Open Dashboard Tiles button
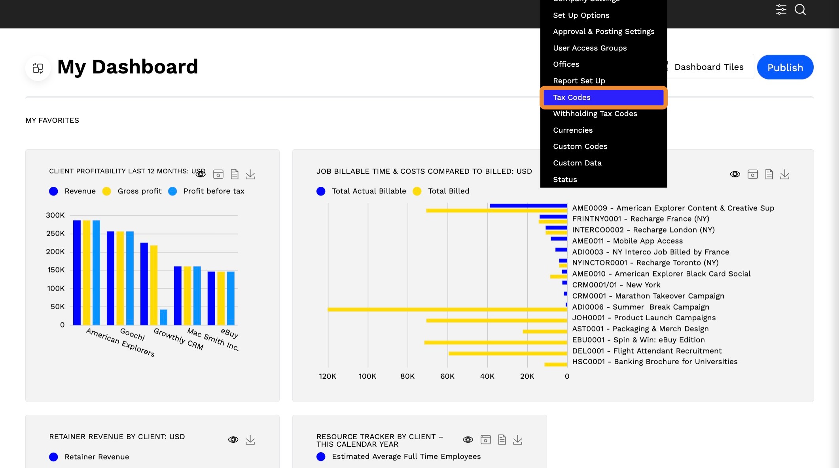 pyautogui.click(x=709, y=67)
